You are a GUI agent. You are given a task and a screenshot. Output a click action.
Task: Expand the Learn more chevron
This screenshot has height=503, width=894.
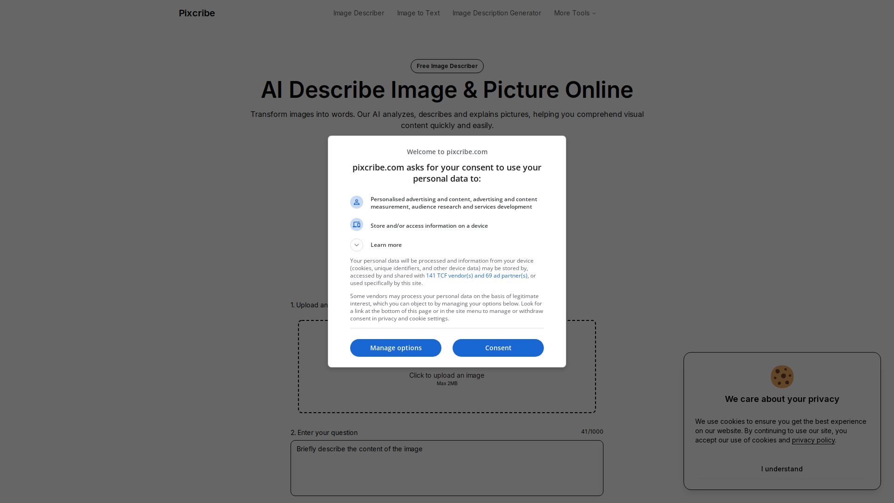(x=357, y=245)
